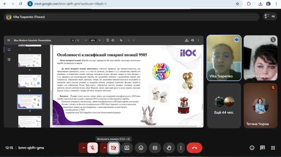This screenshot has height=157, width=281.
Task: Open more options three-dot menu in call bar
Action: coord(181,148)
